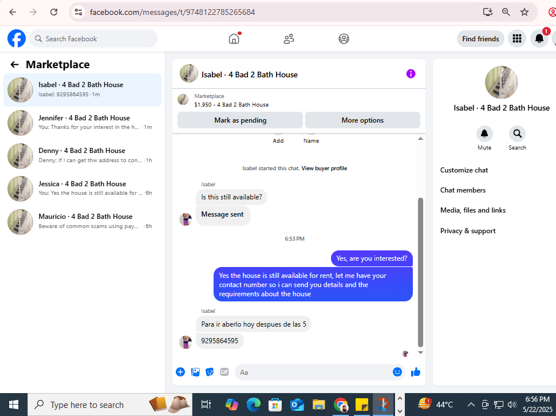
Task: Open the volume speaker tray icon
Action: [512, 405]
